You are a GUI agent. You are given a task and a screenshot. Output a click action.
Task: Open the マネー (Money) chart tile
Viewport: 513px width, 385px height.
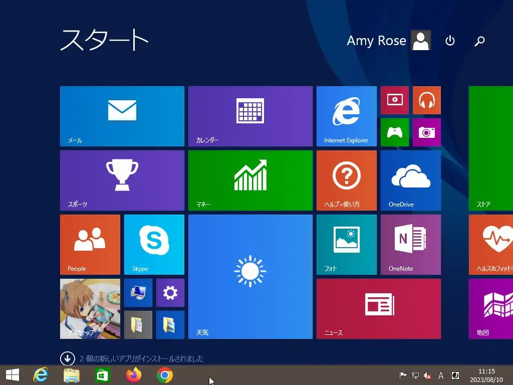click(x=250, y=180)
